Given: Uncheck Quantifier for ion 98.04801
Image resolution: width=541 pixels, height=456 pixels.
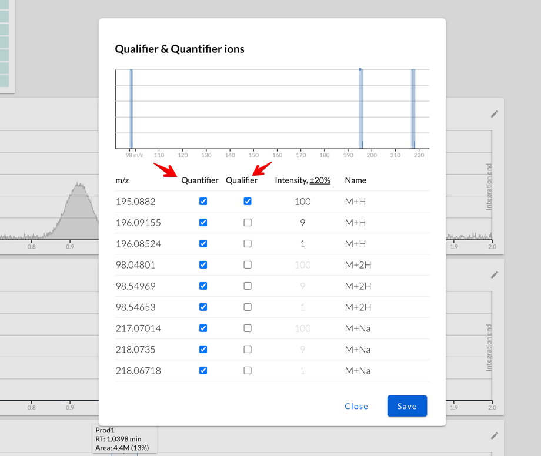Looking at the screenshot, I should click(203, 264).
